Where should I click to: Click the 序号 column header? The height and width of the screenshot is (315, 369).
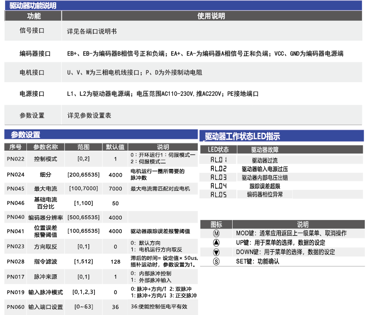pos(15,147)
